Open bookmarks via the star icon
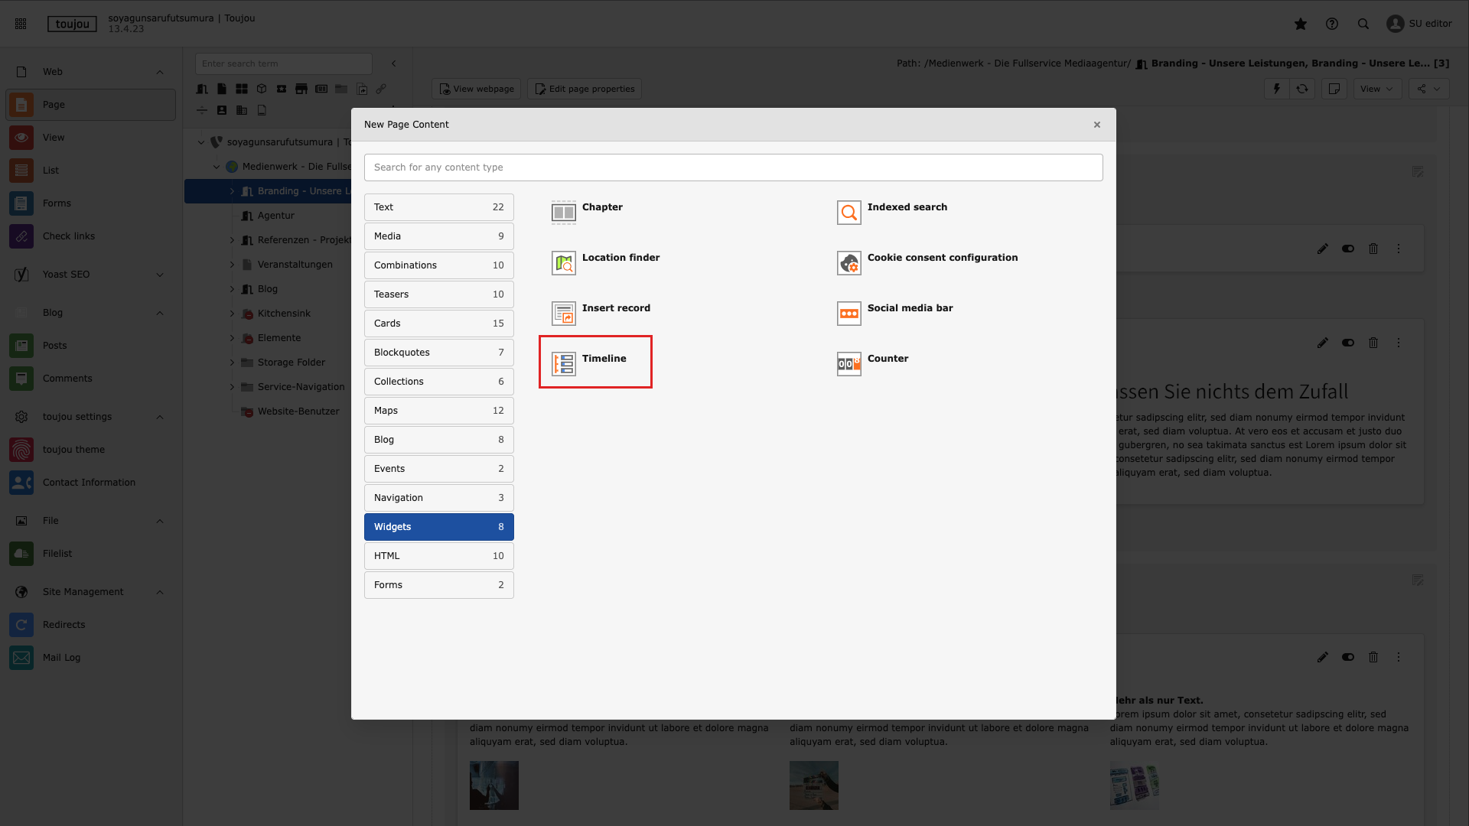The image size is (1469, 826). 1301,24
